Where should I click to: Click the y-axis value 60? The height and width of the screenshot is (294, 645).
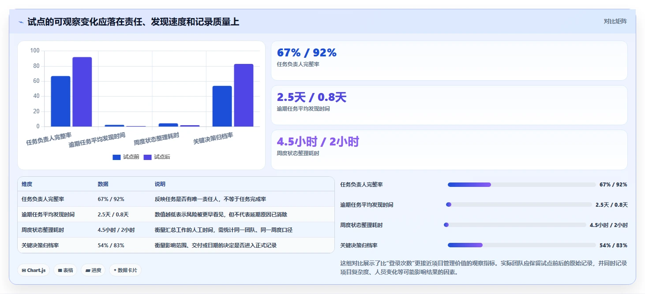tap(36, 81)
